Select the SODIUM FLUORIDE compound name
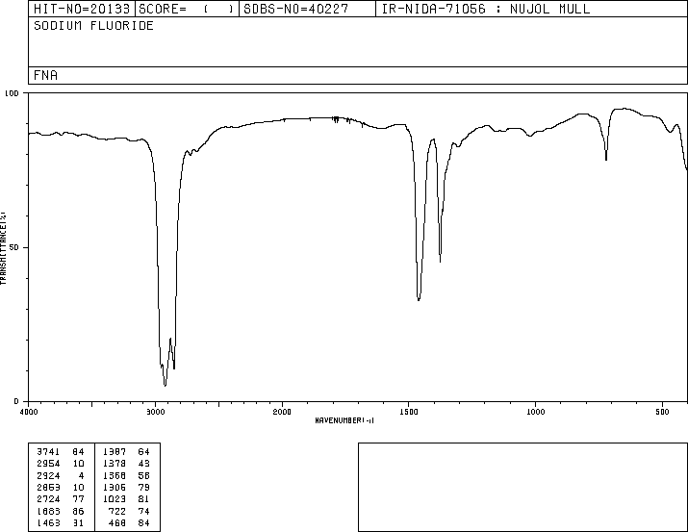688x532 pixels. pyautogui.click(x=93, y=26)
